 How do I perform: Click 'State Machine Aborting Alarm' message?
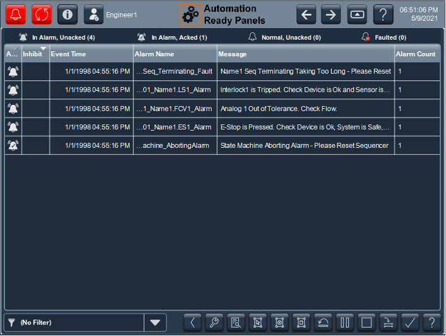click(306, 145)
